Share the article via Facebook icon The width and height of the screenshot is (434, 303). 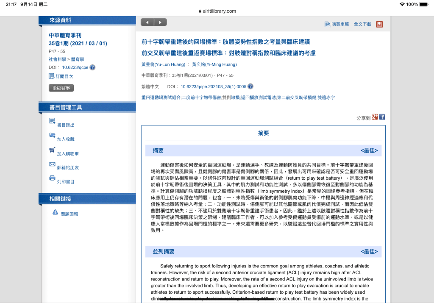tap(382, 117)
